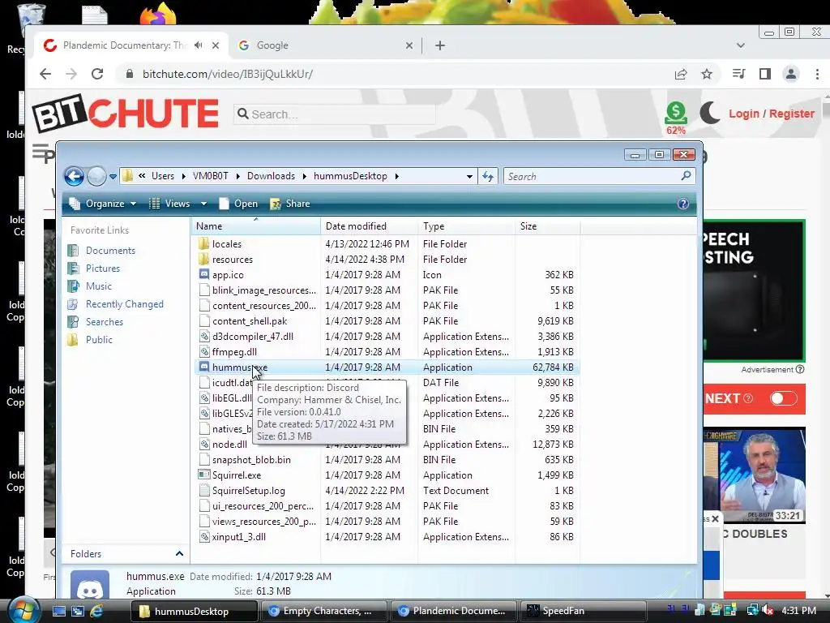Select the locales folder icon

(x=203, y=243)
